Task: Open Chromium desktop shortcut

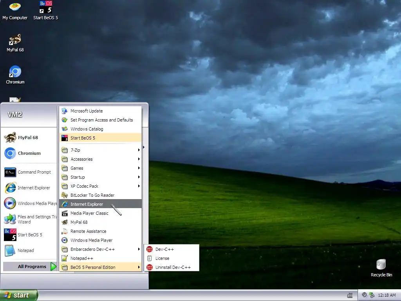Action: click(x=15, y=75)
